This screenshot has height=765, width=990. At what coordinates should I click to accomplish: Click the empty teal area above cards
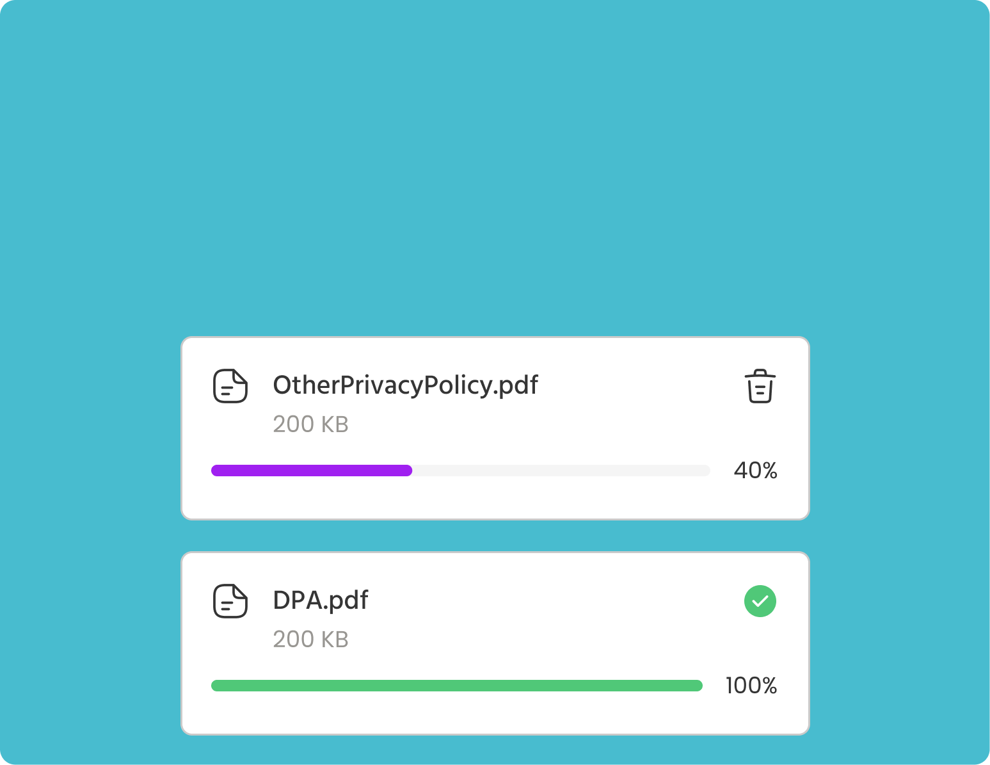(495, 166)
